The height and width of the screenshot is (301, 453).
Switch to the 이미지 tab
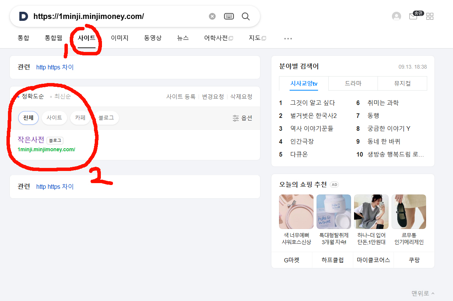click(119, 38)
